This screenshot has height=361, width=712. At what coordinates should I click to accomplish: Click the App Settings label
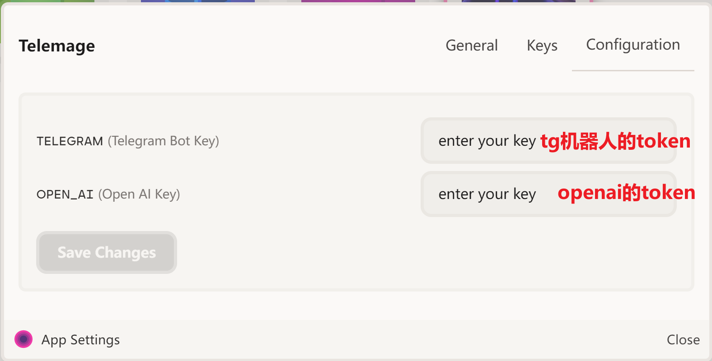80,340
